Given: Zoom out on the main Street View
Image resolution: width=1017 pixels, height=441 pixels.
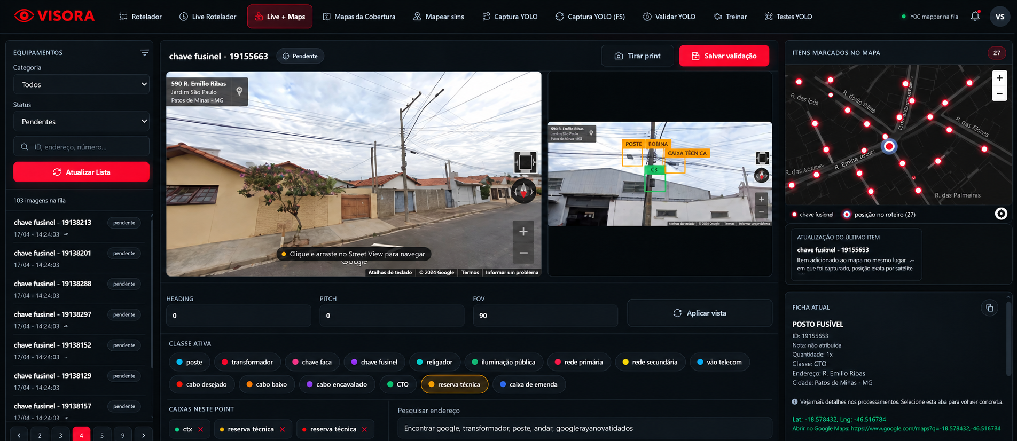Looking at the screenshot, I should [x=523, y=253].
